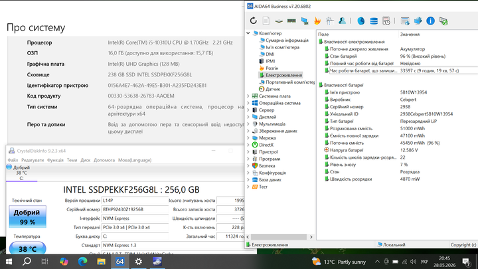Screen dimensions: 478x269
Task: Select IPMI tree item
Action: (x=270, y=61)
